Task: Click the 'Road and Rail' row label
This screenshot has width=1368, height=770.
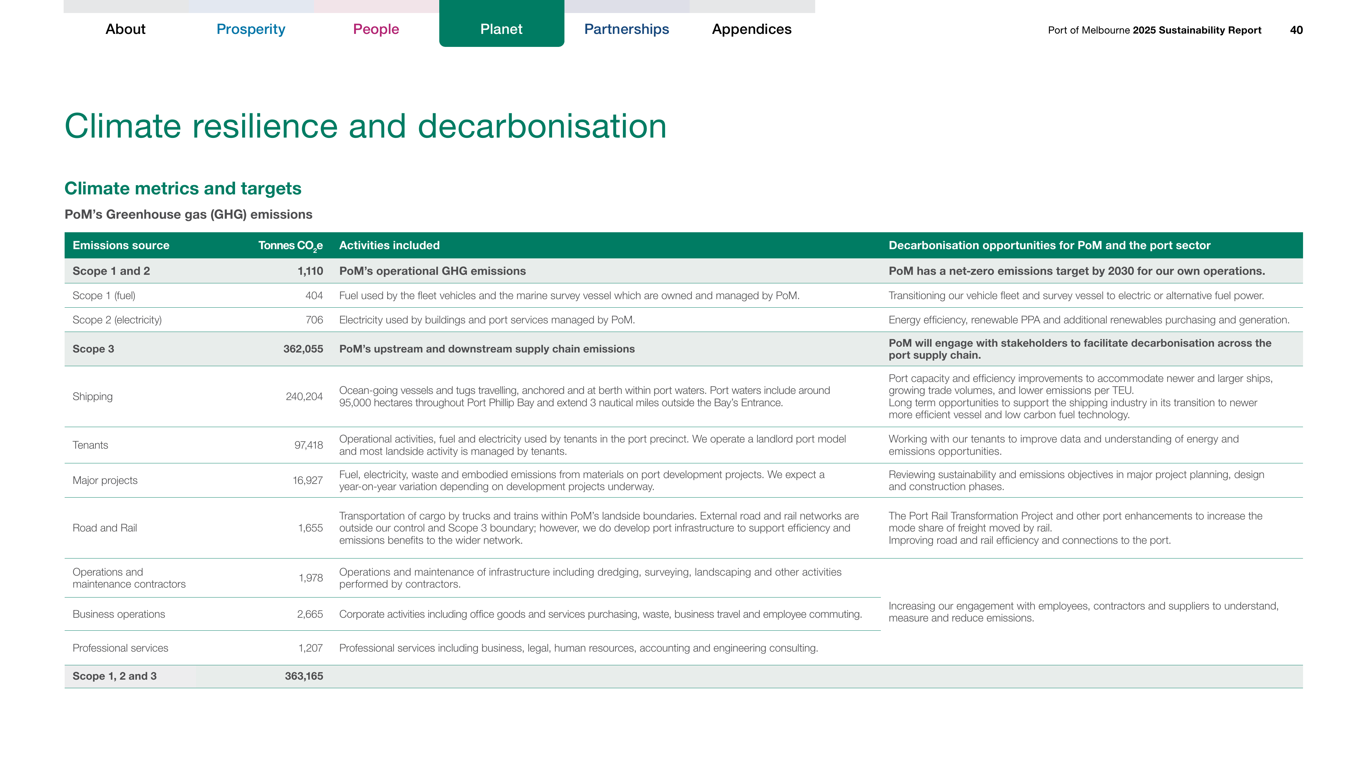Action: coord(105,528)
